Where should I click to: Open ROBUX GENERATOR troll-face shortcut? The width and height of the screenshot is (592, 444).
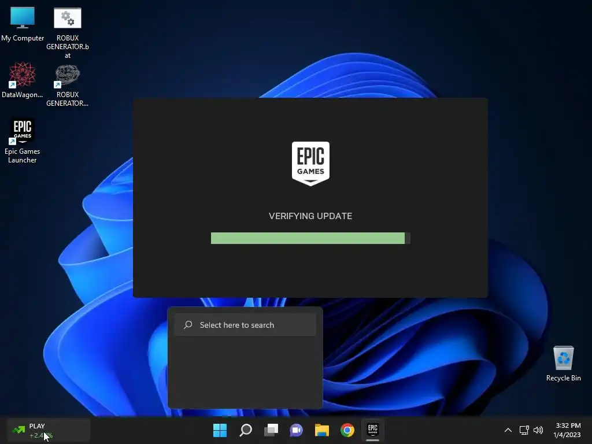point(68,85)
